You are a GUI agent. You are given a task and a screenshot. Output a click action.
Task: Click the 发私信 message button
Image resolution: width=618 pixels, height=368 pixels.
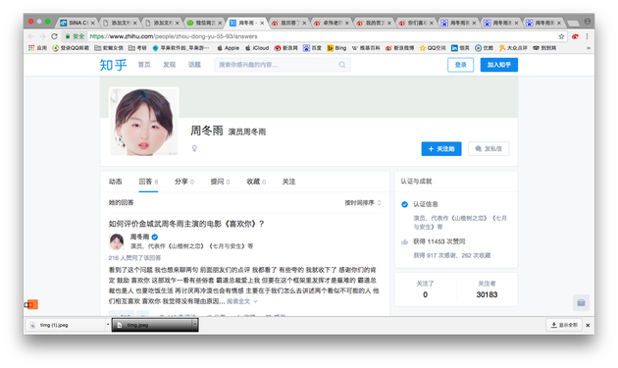click(x=489, y=149)
